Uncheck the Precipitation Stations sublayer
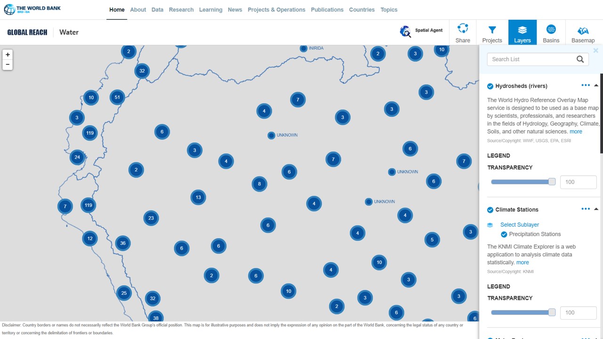This screenshot has height=339, width=603. (x=504, y=234)
